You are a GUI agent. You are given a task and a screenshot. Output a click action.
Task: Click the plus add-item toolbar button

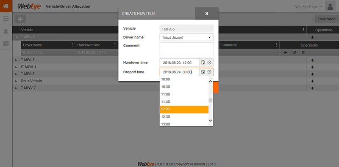pyautogui.click(x=20, y=19)
